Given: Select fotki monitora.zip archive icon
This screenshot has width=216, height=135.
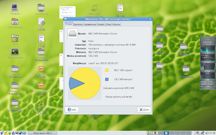Looking at the screenshot, I should coord(41,85).
